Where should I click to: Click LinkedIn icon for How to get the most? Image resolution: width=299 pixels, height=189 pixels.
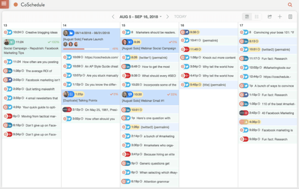coord(128,67)
